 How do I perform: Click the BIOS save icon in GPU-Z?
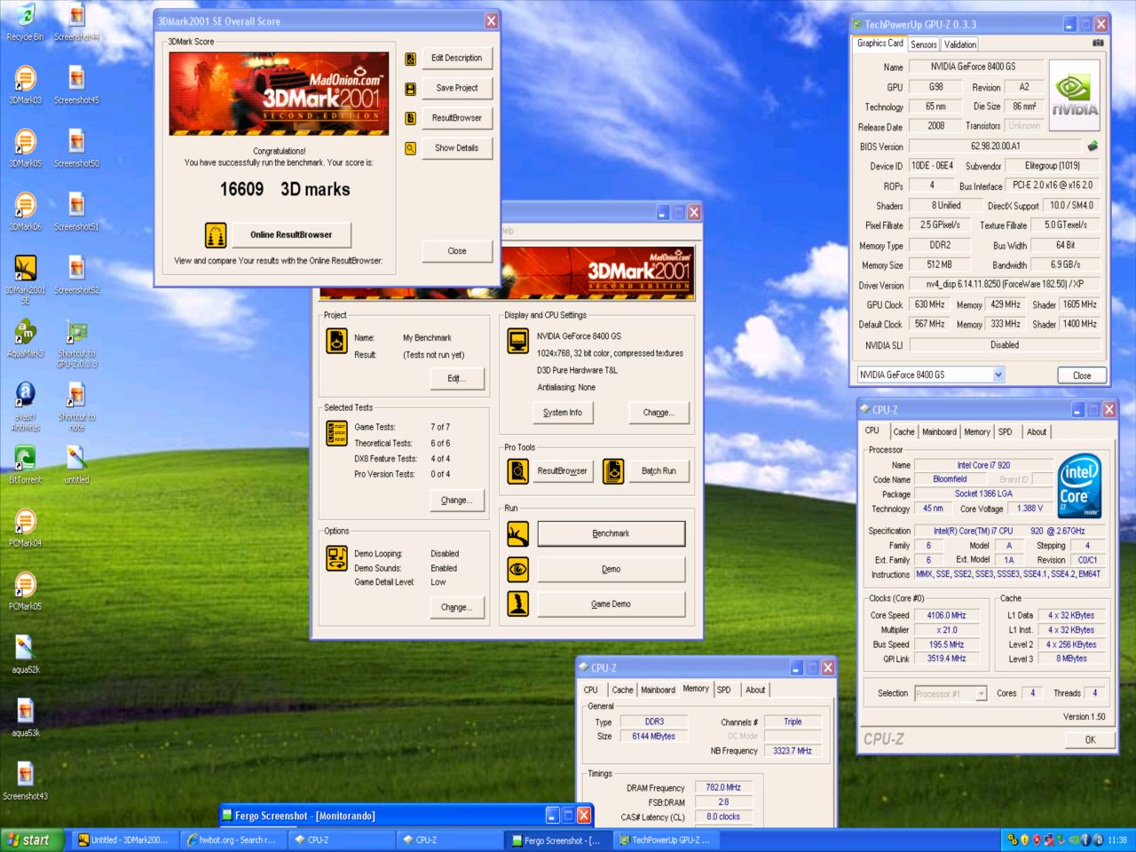click(x=1093, y=146)
